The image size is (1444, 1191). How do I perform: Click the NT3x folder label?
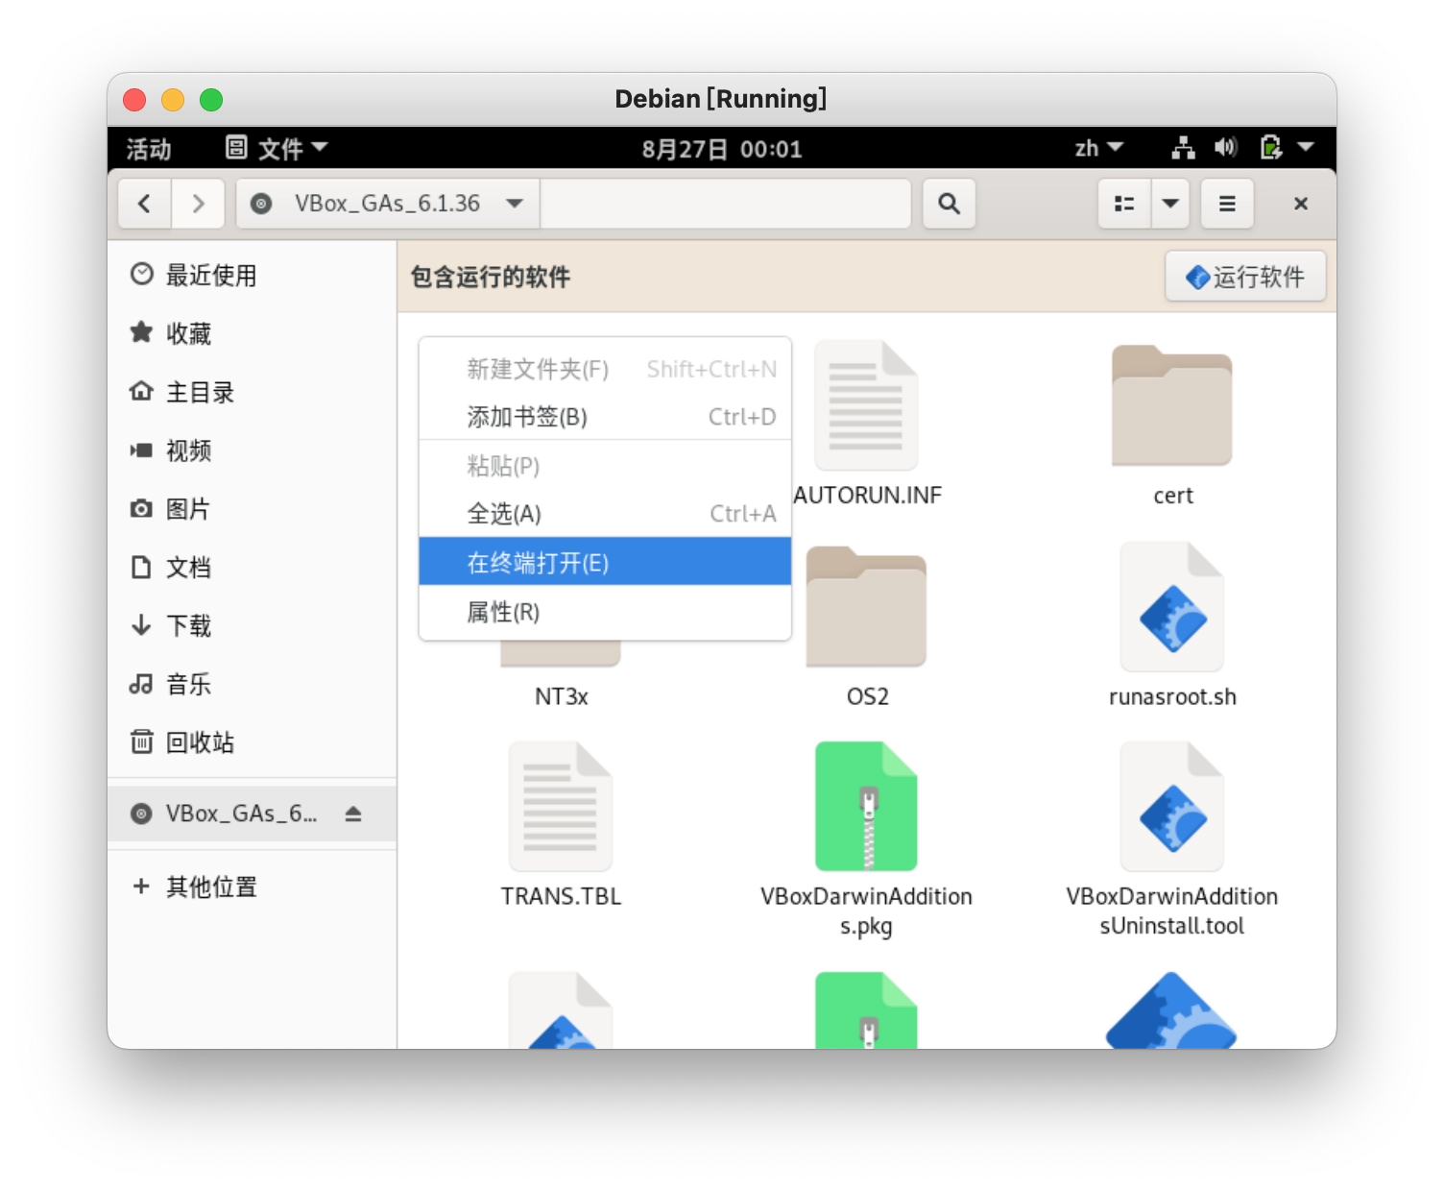pyautogui.click(x=561, y=696)
